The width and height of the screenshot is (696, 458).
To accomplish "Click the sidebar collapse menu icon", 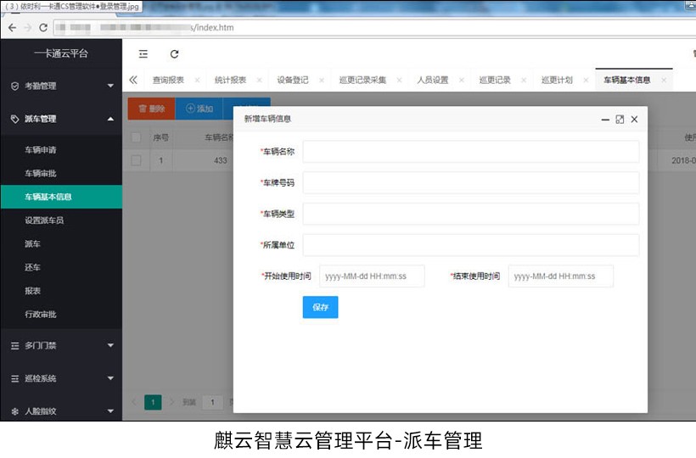I will click(x=143, y=53).
